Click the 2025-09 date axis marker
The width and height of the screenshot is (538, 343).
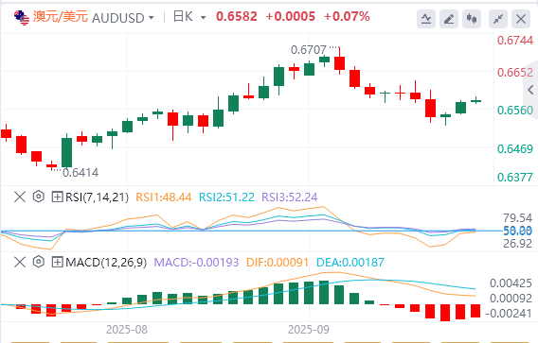[309, 330]
